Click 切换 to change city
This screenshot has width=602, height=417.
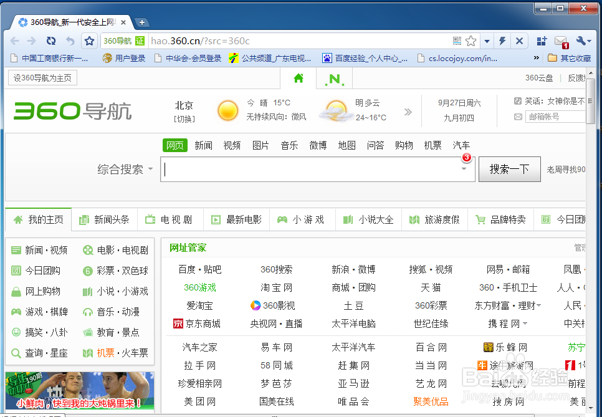click(x=184, y=119)
